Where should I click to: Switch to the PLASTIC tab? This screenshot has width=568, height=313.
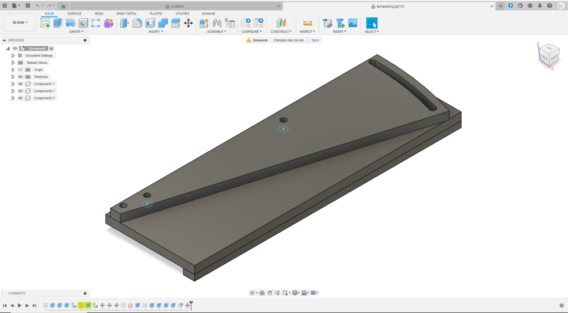[156, 13]
